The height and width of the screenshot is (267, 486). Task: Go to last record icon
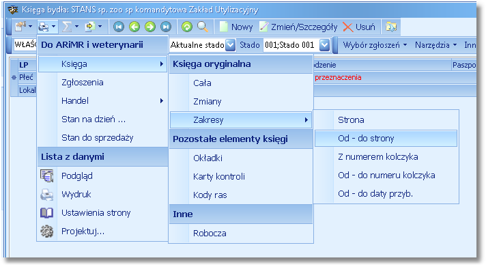click(166, 27)
